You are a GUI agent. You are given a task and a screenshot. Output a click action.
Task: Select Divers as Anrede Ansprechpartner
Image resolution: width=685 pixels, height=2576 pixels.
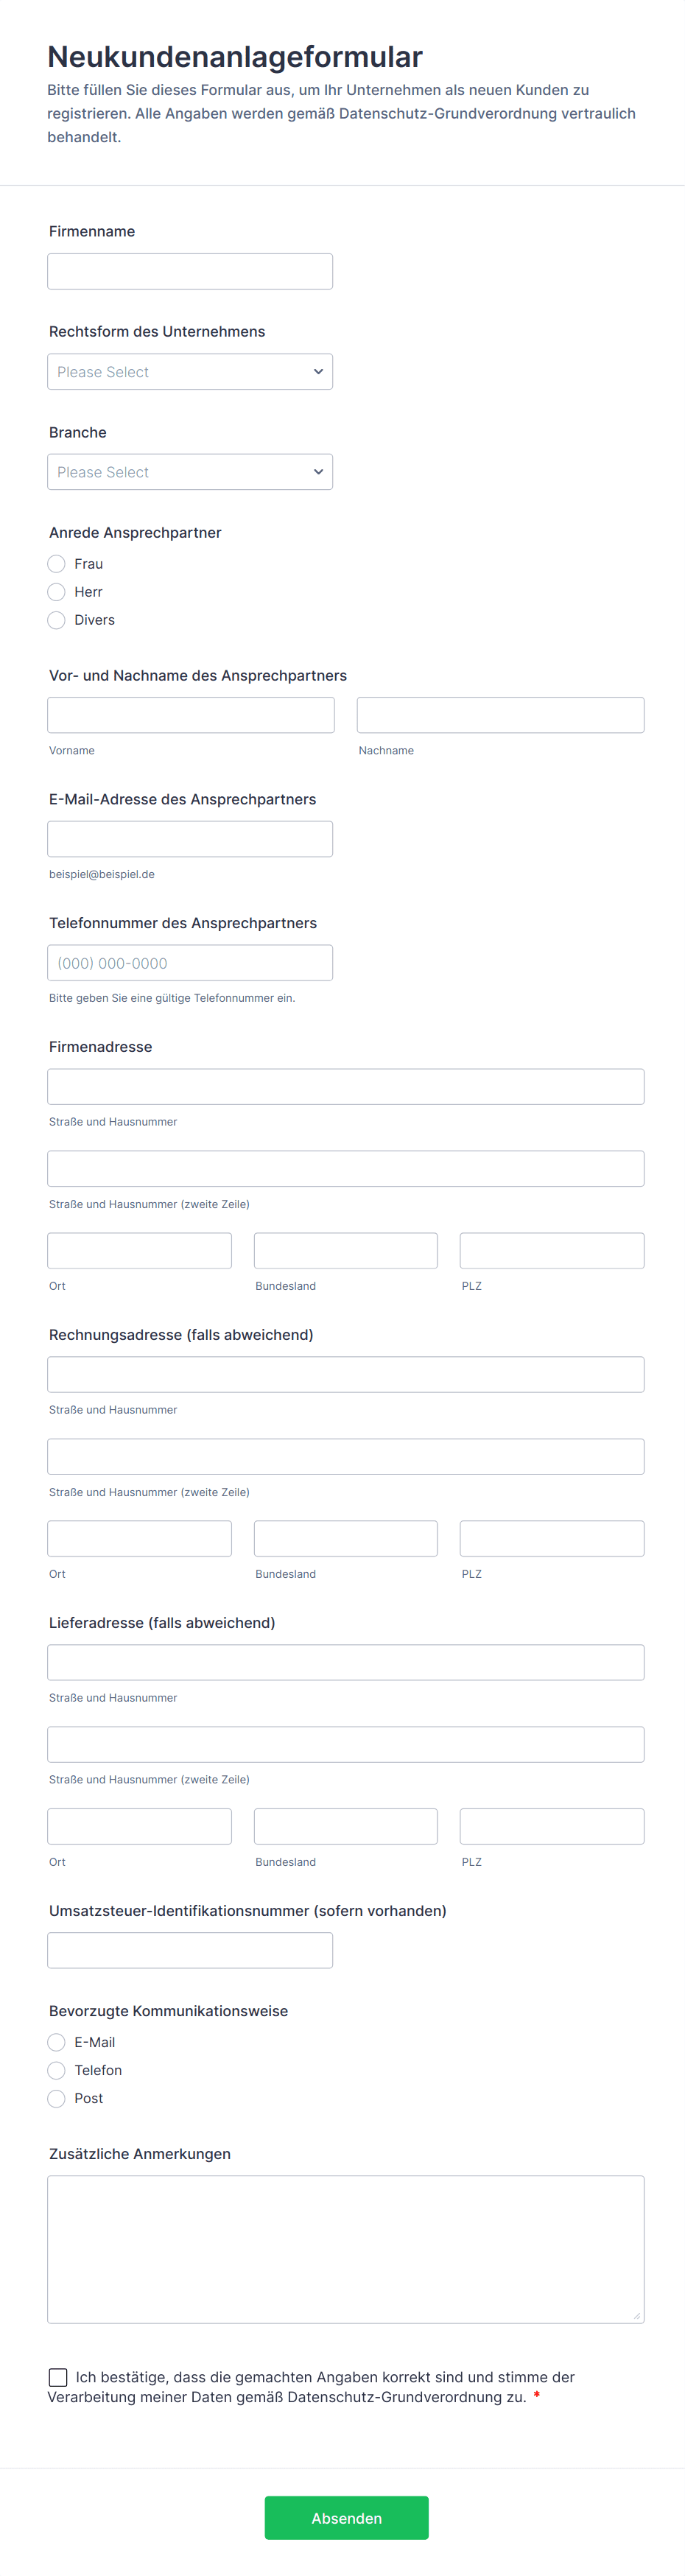coord(57,620)
